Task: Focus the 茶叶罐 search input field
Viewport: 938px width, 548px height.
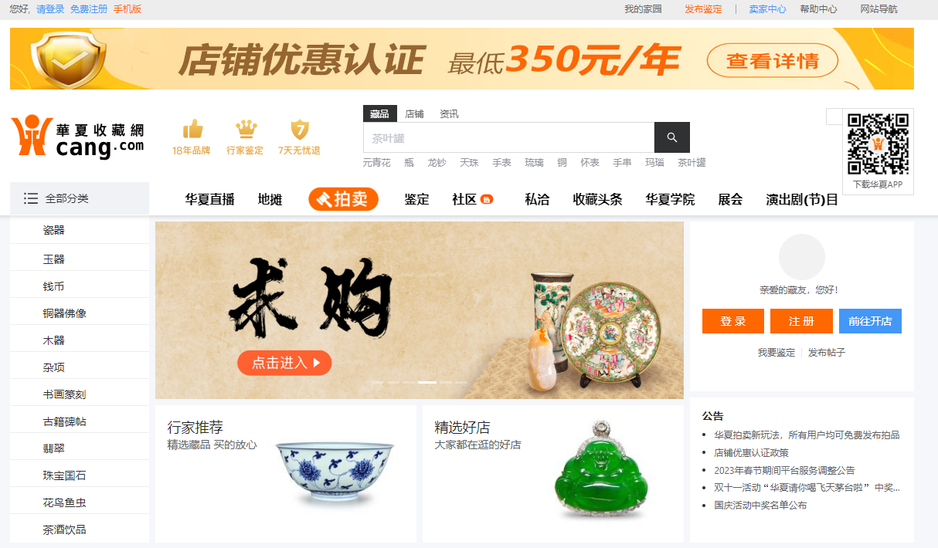Action: tap(508, 137)
